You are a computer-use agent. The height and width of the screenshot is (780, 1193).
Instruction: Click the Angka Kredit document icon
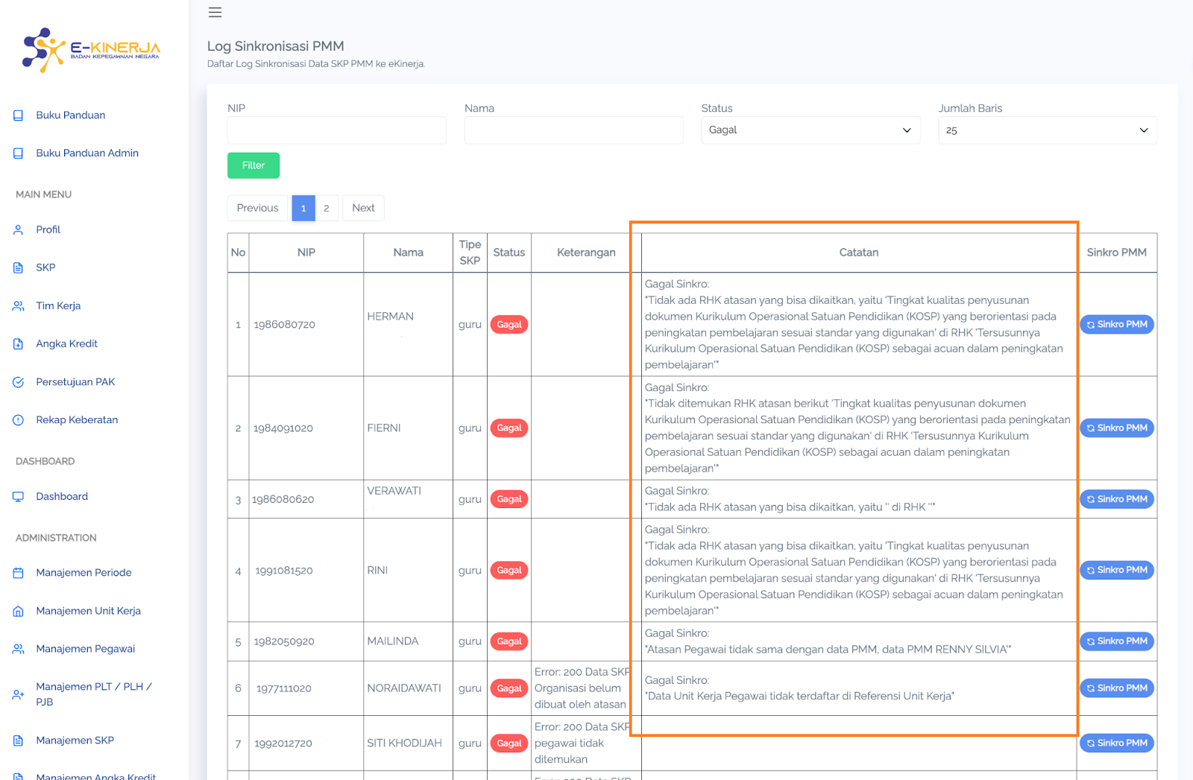(x=19, y=343)
